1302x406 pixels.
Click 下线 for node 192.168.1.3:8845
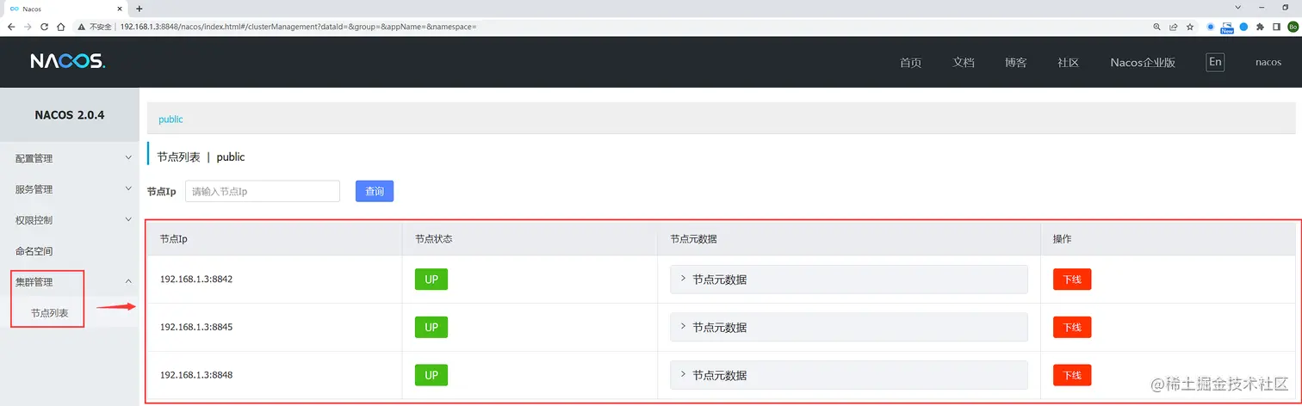1072,328
